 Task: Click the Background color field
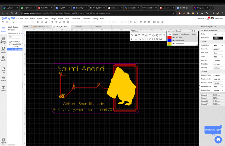218,38
